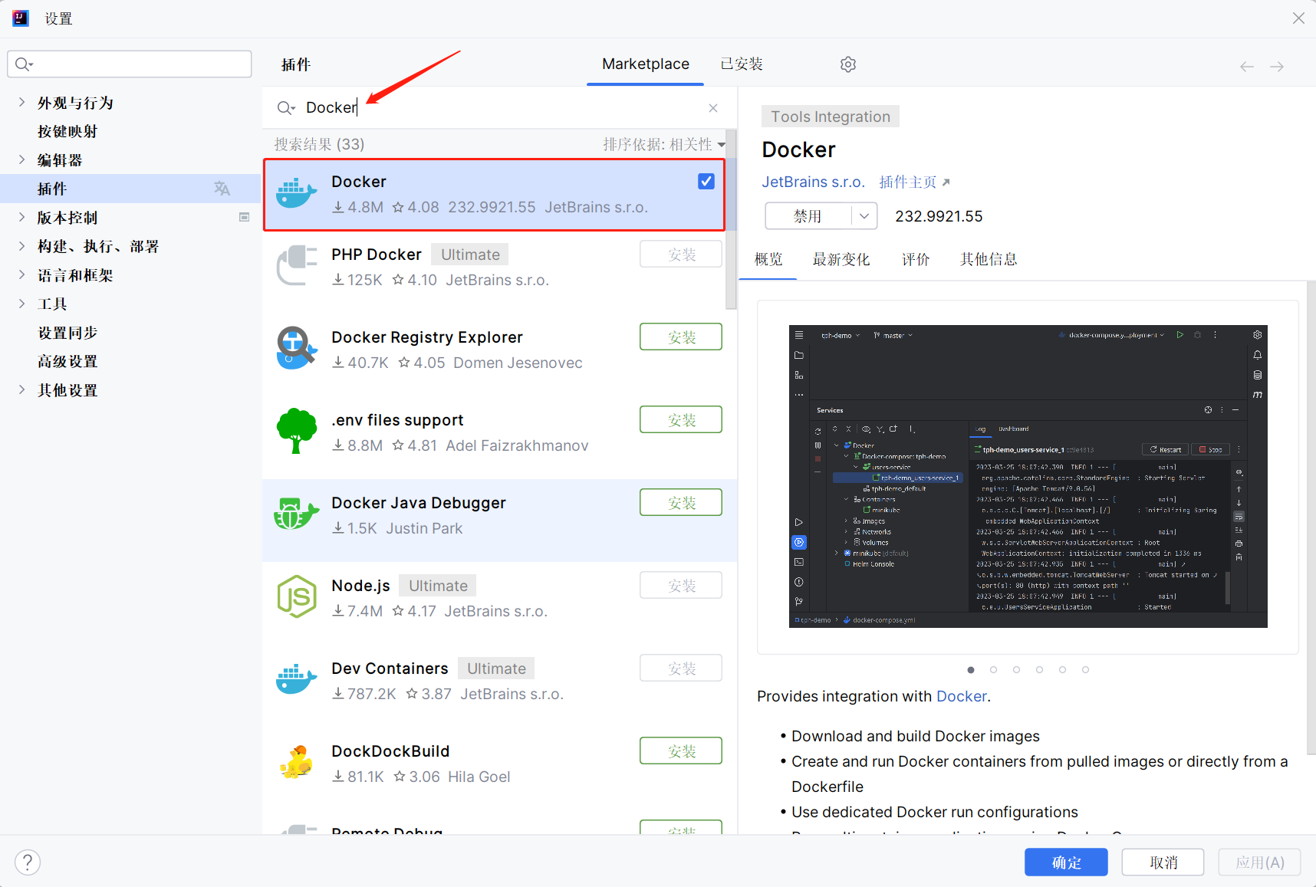
Task: Click the Docker plugin preview screenshot
Action: click(x=1028, y=476)
